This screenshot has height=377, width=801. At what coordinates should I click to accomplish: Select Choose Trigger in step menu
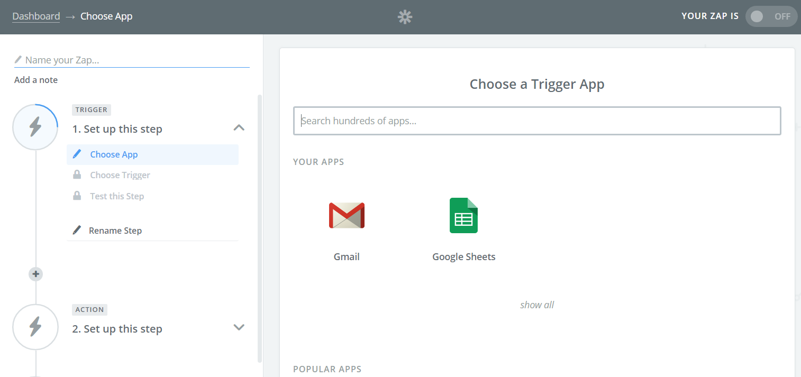pyautogui.click(x=120, y=175)
